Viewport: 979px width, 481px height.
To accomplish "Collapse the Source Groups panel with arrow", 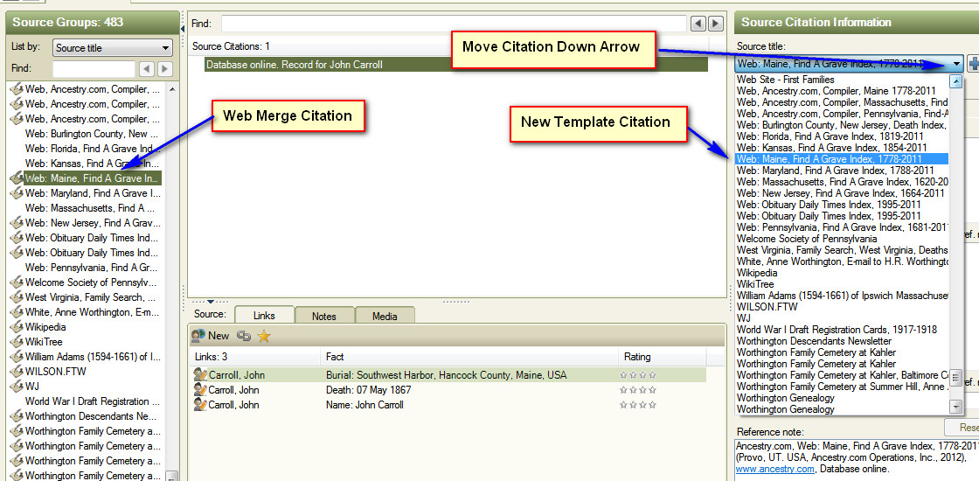I will pos(183,28).
